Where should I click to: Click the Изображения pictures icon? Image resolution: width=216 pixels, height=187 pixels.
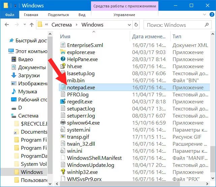[13, 83]
